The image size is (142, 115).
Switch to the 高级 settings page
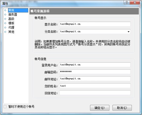pyautogui.click(x=11, y=19)
